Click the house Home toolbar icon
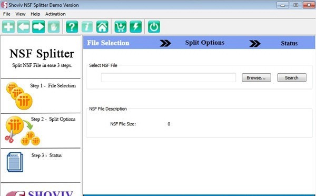 [x=102, y=27]
